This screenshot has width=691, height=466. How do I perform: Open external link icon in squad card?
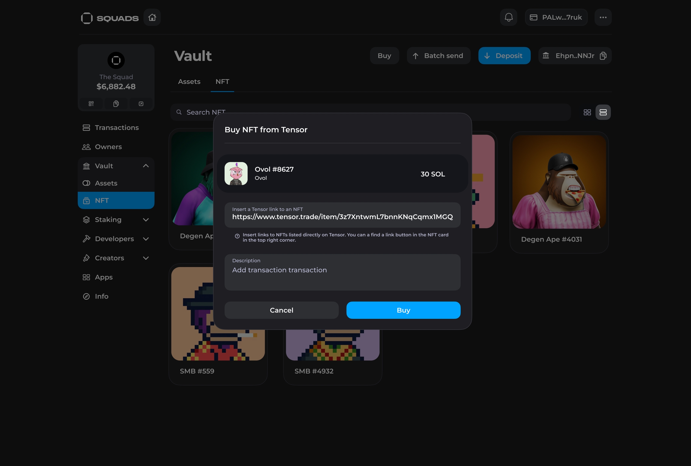[x=141, y=104]
